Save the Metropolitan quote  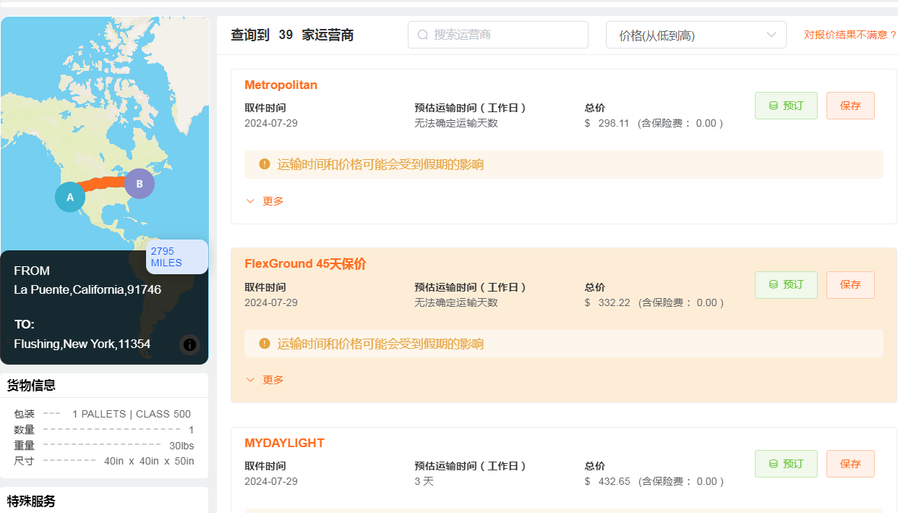[850, 106]
